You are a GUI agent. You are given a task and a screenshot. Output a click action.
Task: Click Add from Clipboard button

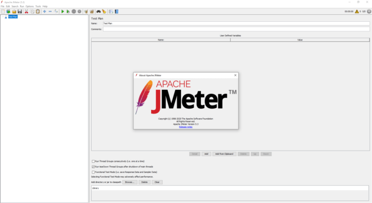(224, 154)
